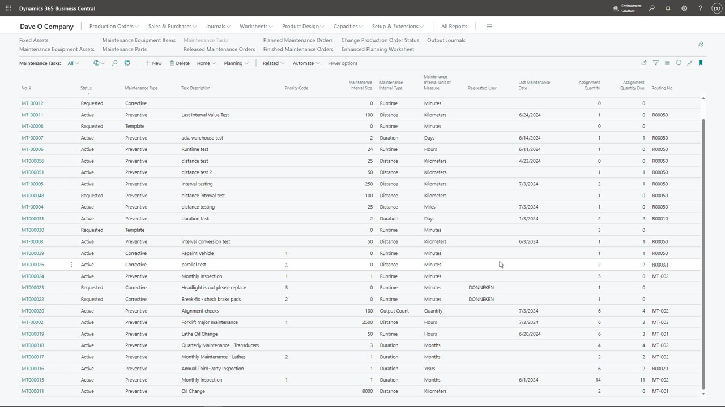Open maintenance task MT000056
Image resolution: width=725 pixels, height=407 pixels.
click(32, 161)
